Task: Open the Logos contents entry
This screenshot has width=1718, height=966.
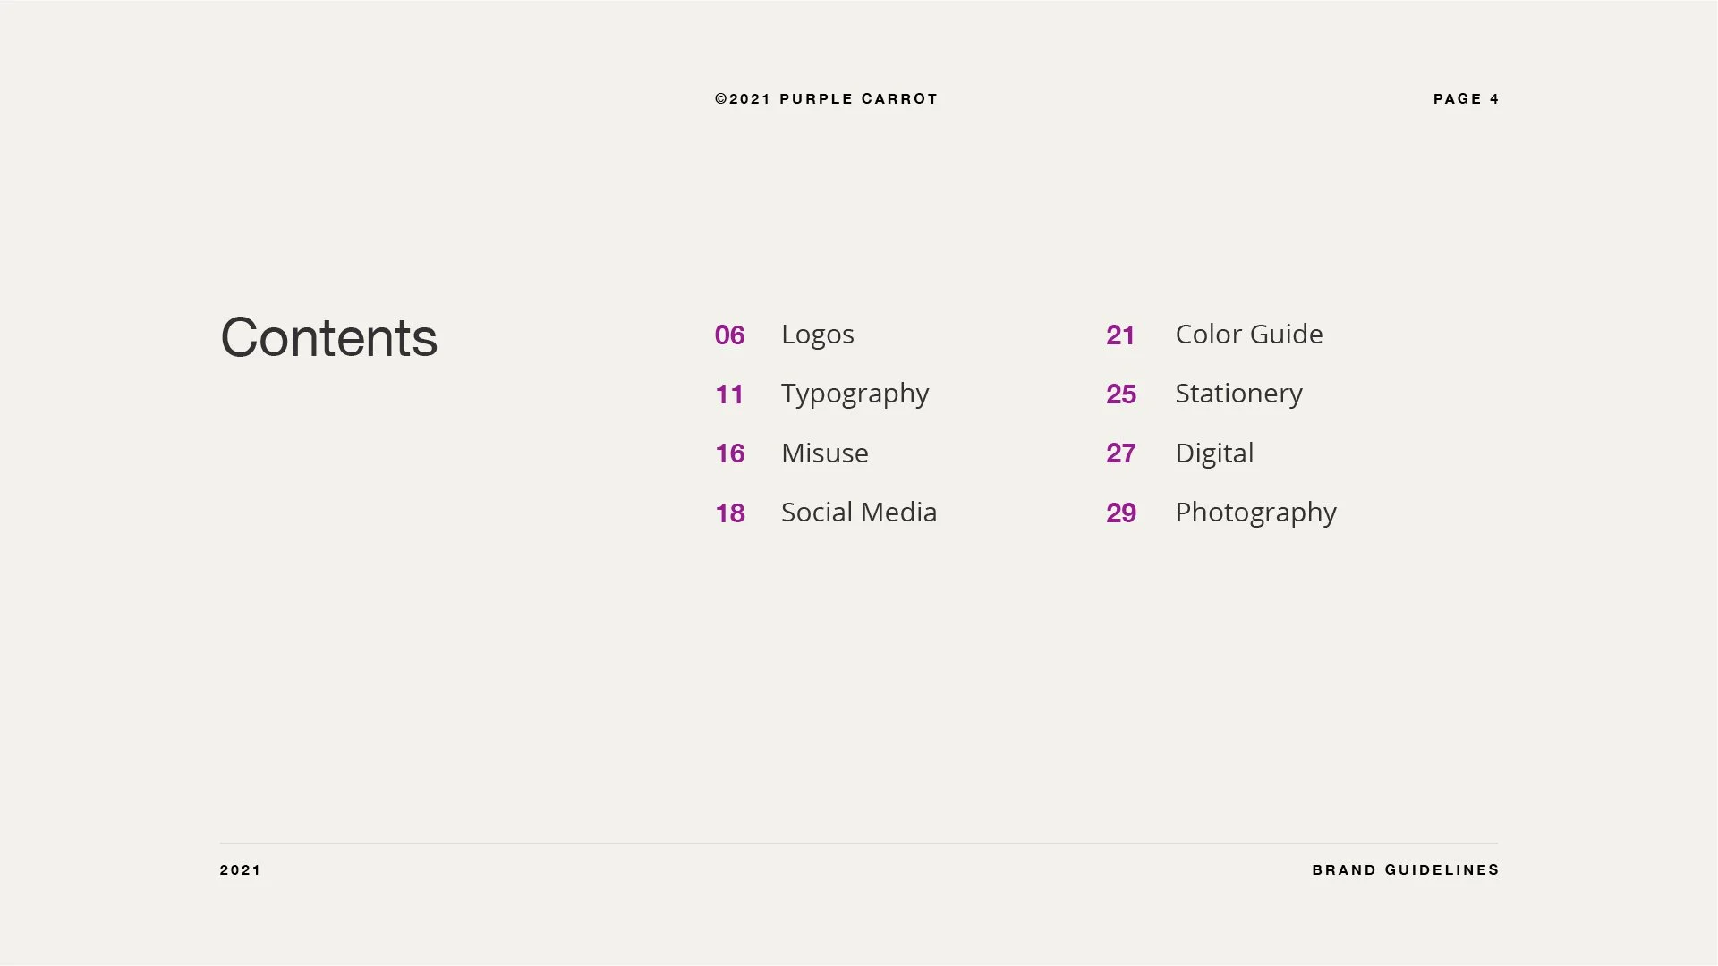Action: pyautogui.click(x=817, y=335)
